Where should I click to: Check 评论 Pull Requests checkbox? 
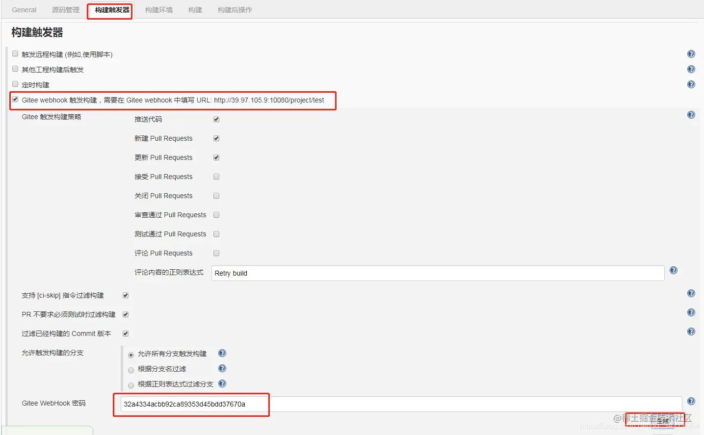(x=216, y=253)
